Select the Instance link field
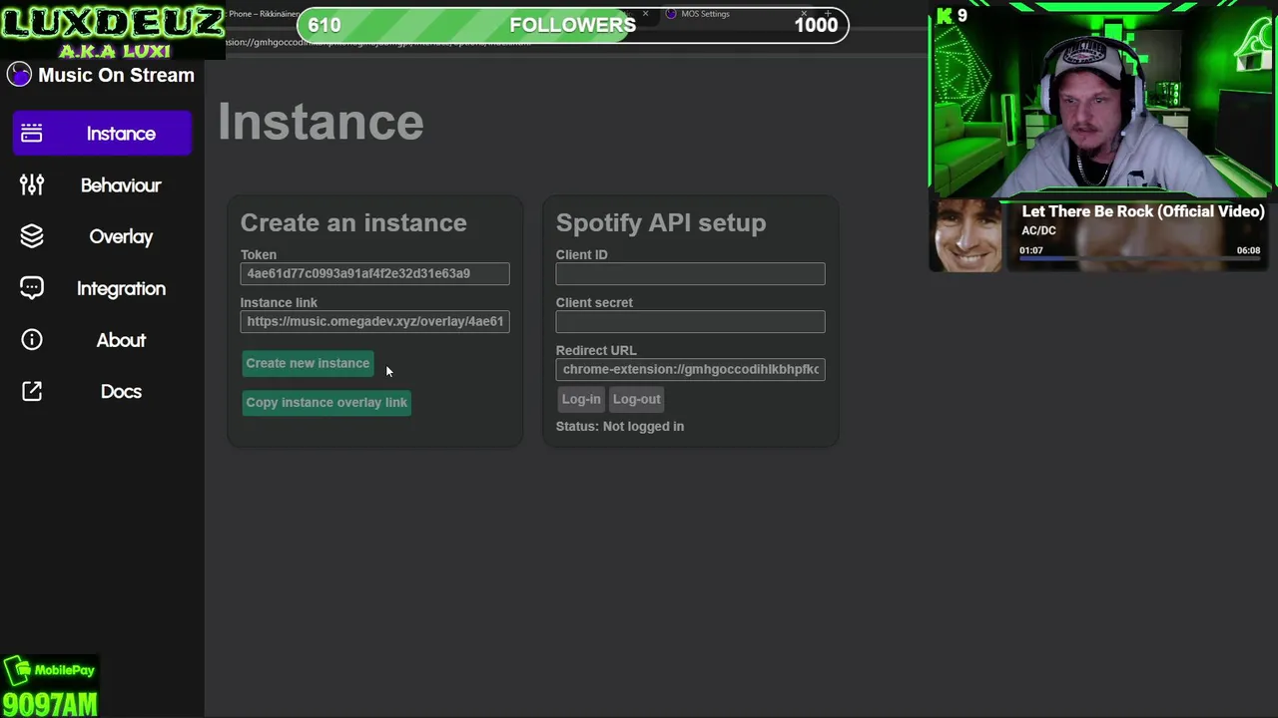The height and width of the screenshot is (718, 1278). pos(374,321)
